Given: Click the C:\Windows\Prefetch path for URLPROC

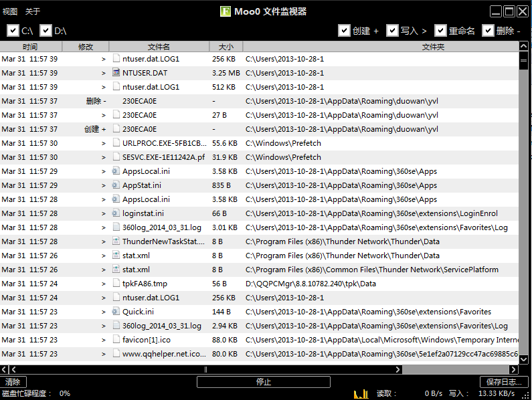Looking at the screenshot, I should click(x=283, y=143).
